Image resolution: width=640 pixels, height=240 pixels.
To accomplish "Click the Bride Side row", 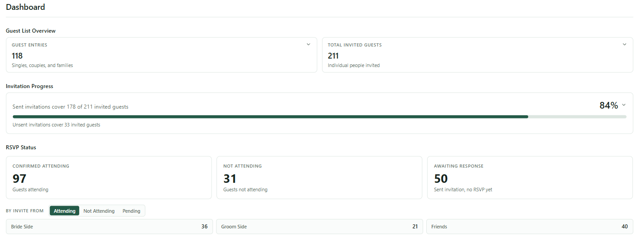I will [109, 227].
